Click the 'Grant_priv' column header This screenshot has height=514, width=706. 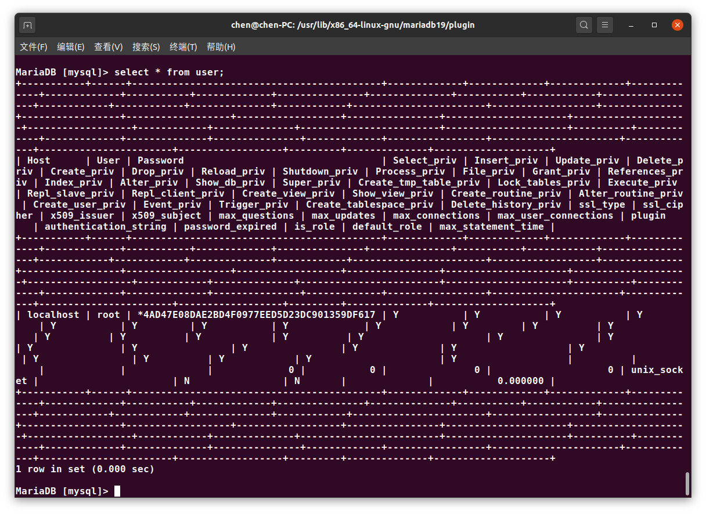[x=561, y=172]
